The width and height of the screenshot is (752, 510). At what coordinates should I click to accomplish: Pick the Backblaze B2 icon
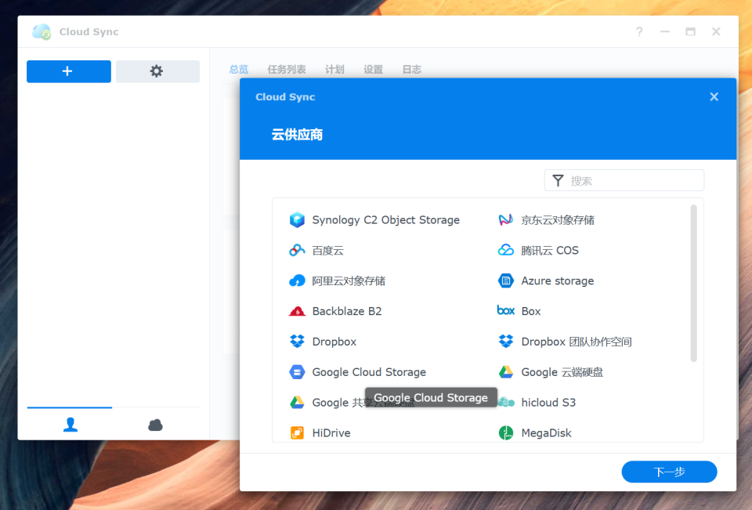point(297,311)
